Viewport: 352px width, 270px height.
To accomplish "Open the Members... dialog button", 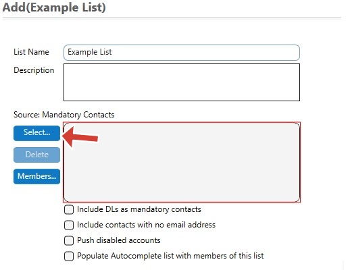I will point(36,176).
